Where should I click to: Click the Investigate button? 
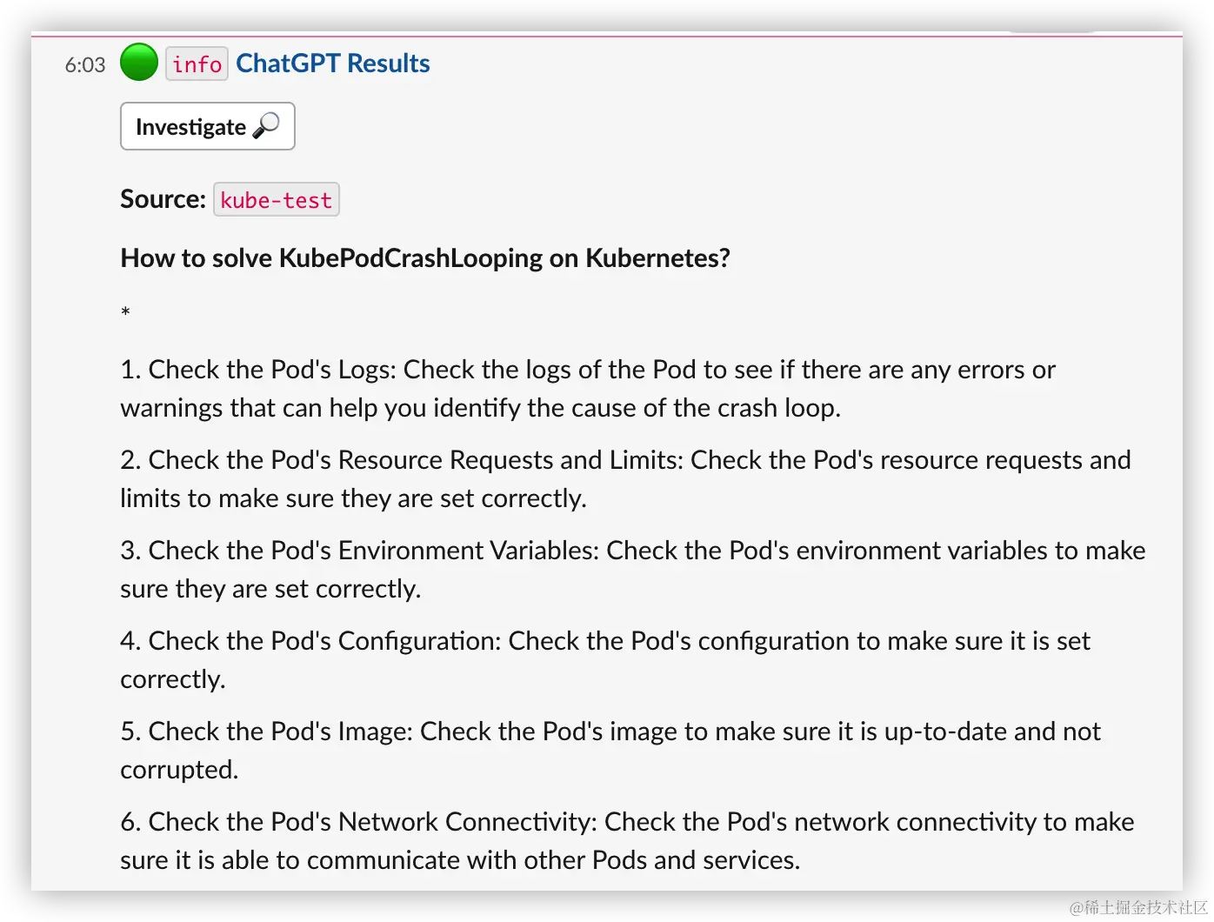click(x=208, y=127)
